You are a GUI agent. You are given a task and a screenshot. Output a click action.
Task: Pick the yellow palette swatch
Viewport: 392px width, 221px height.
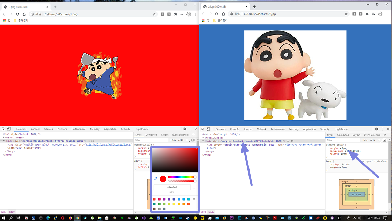(x=174, y=204)
